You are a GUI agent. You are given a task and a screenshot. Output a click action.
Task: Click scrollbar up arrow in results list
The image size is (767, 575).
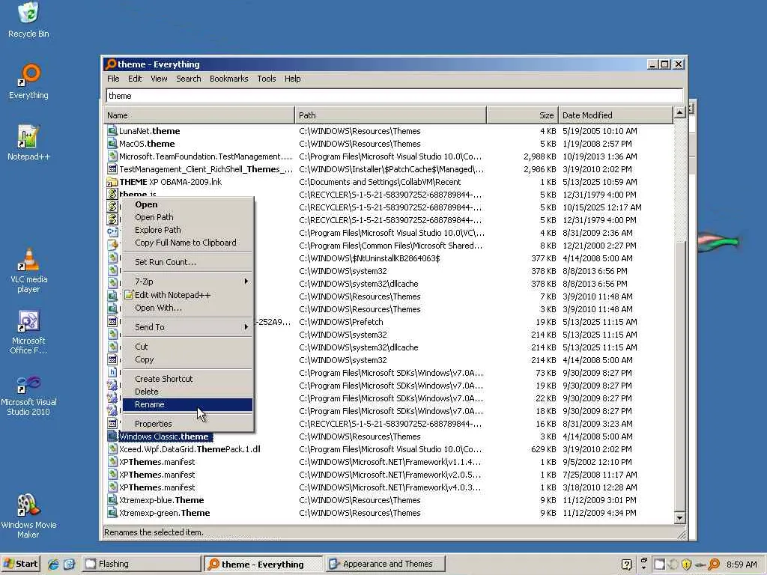click(679, 113)
